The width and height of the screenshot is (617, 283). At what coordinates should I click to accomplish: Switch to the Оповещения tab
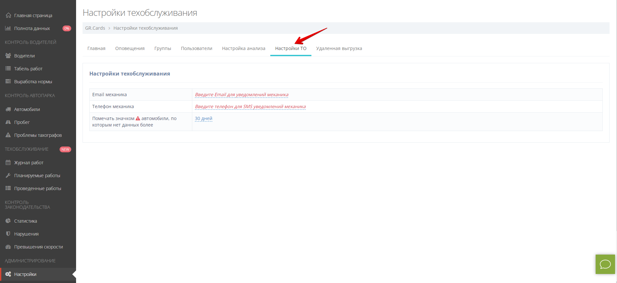coord(130,48)
